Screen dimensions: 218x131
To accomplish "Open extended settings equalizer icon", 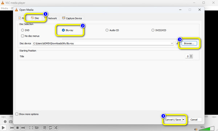I will tap(37, 128).
